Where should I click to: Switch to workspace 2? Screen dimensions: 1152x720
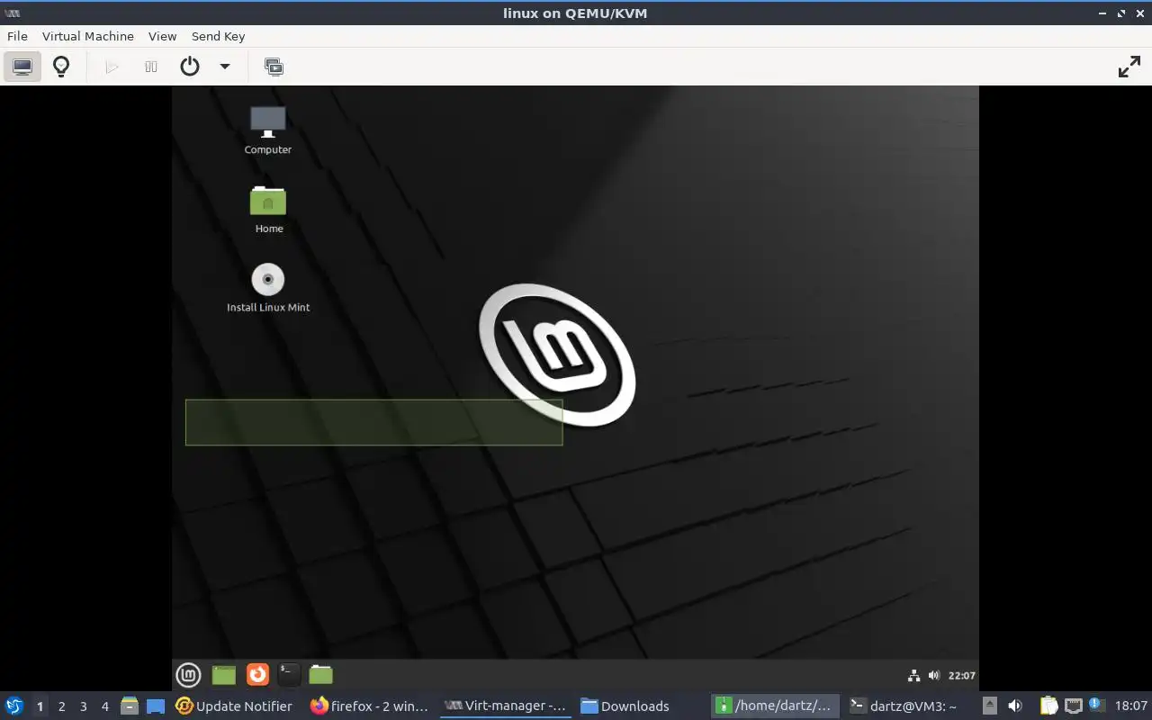click(x=61, y=706)
